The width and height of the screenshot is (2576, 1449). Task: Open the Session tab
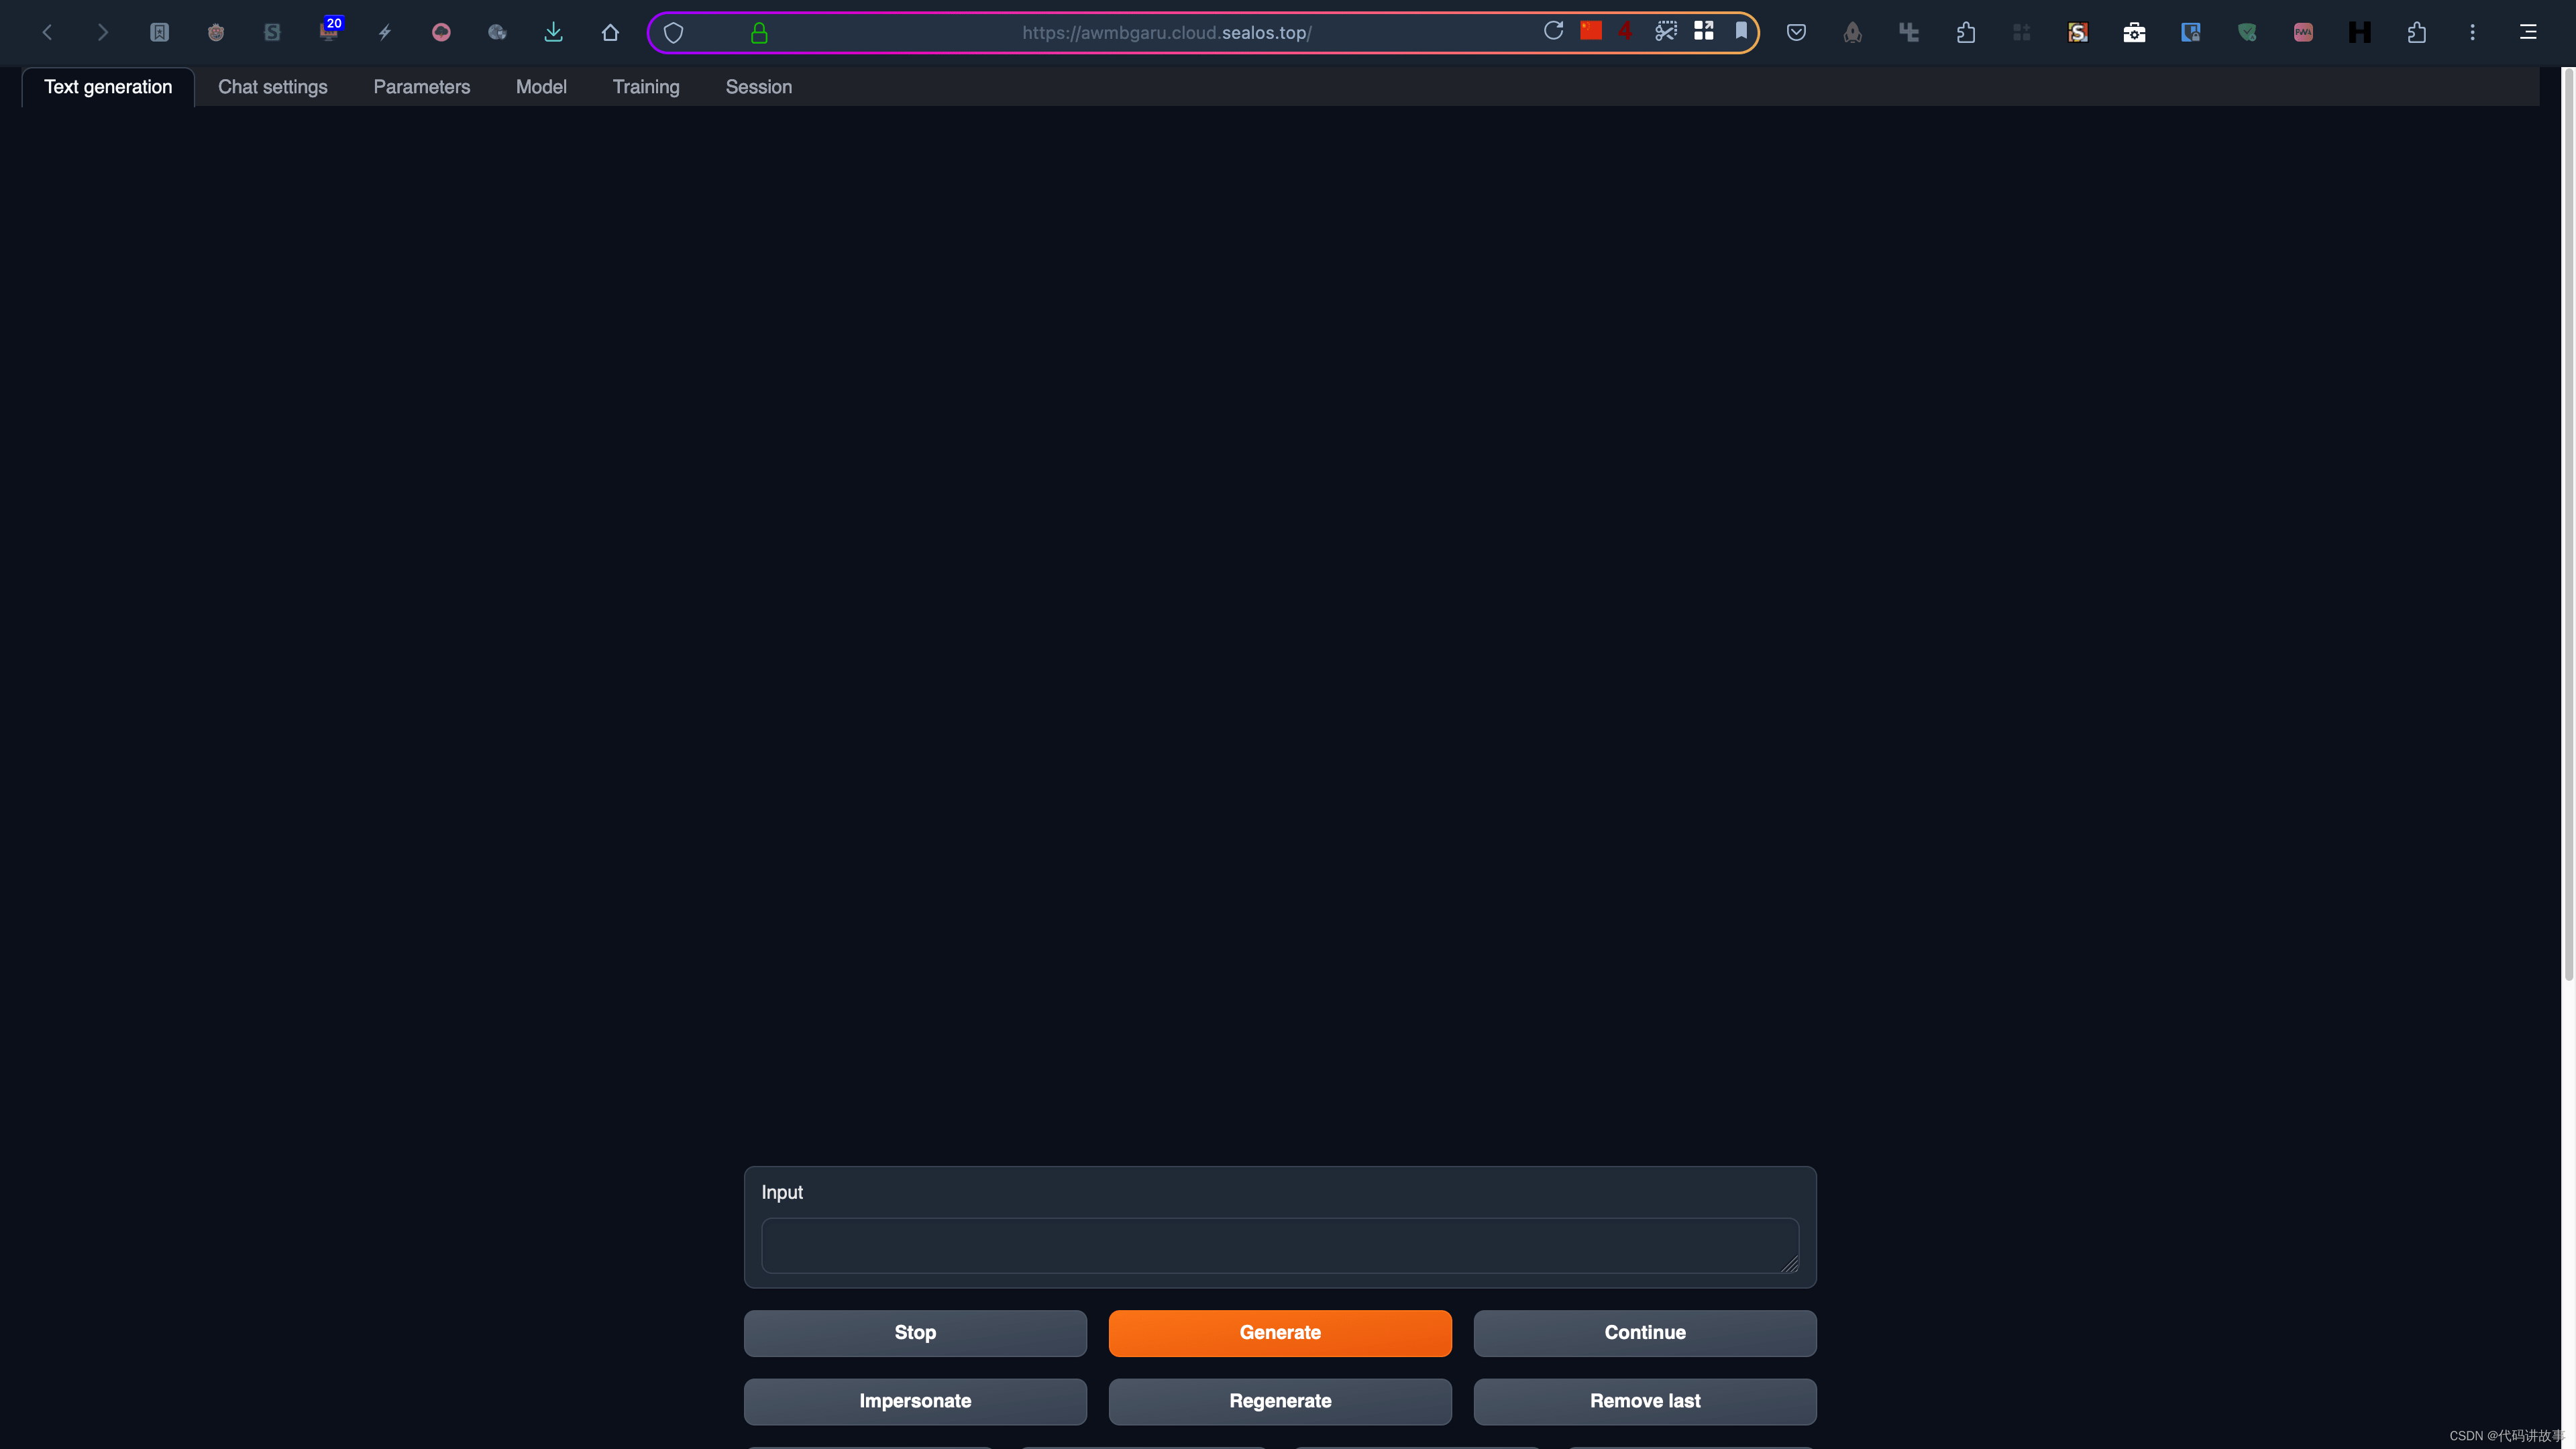tap(759, 87)
